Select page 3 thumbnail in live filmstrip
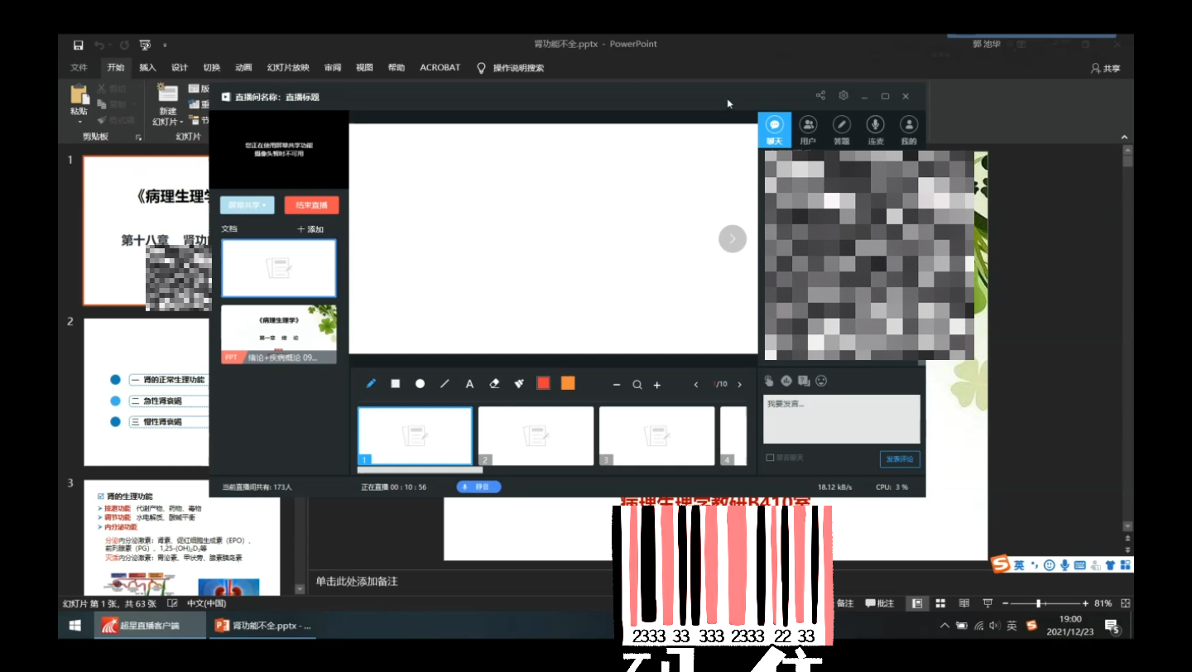1192x672 pixels. tap(656, 435)
